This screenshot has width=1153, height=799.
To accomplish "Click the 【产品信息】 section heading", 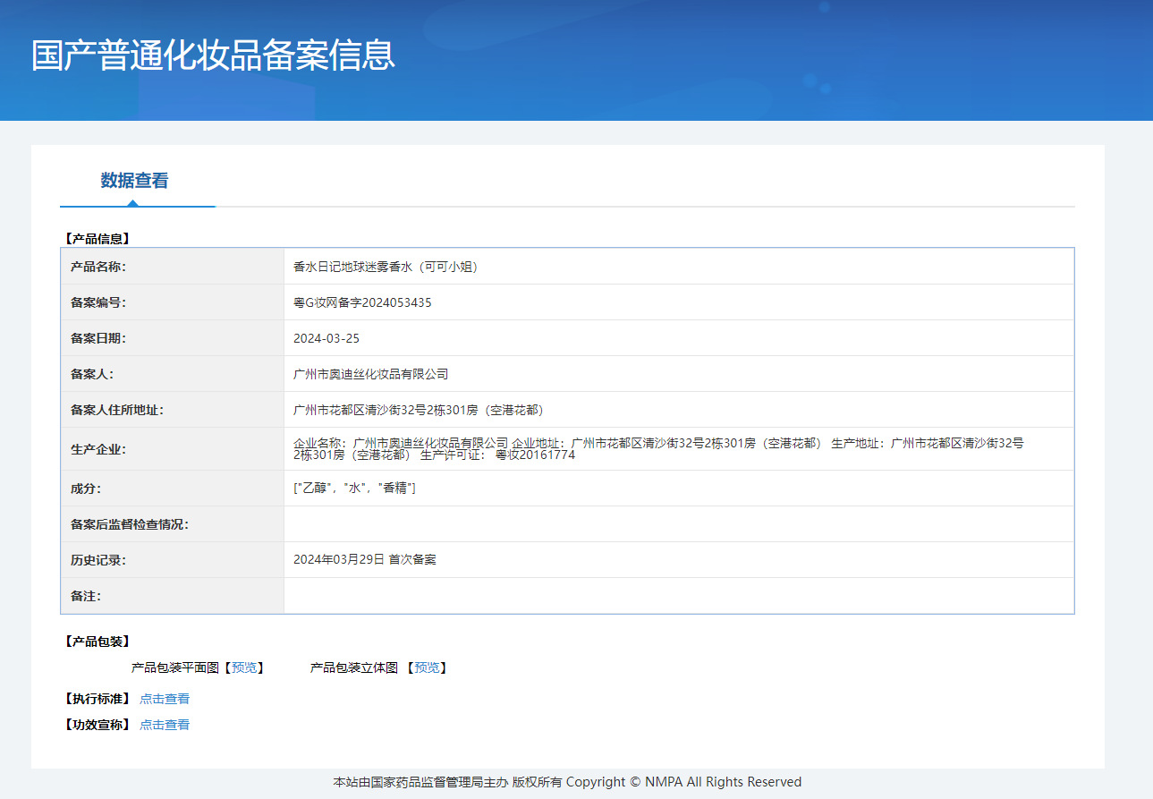I will point(97,239).
